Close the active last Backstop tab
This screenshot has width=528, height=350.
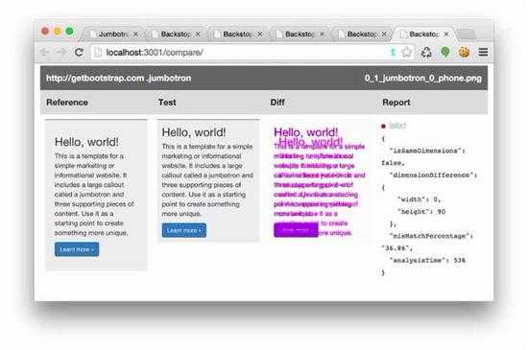pyautogui.click(x=446, y=35)
